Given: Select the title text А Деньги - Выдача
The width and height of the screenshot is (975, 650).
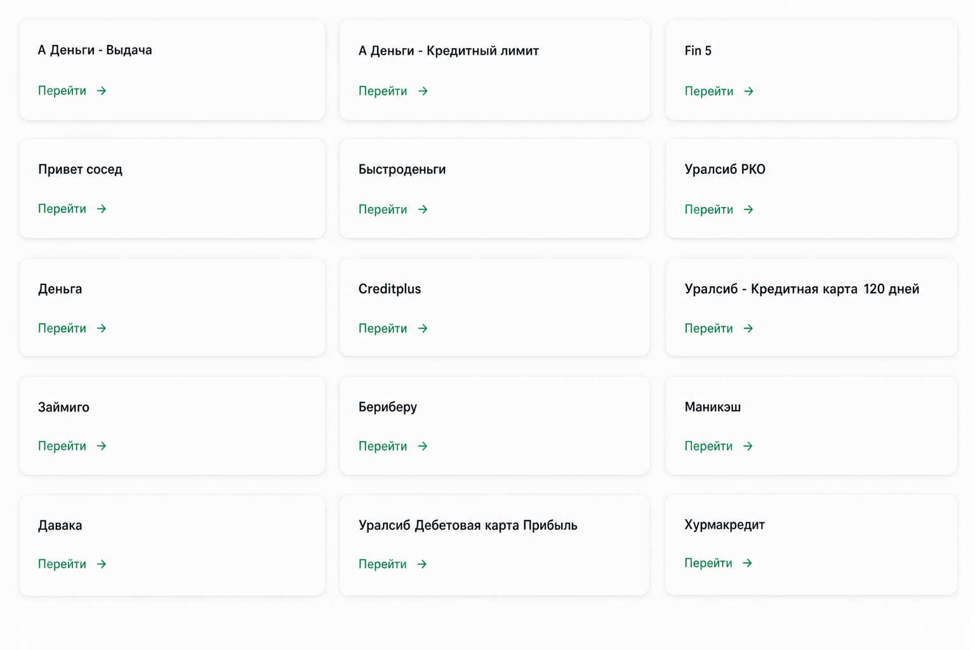Looking at the screenshot, I should tap(95, 50).
